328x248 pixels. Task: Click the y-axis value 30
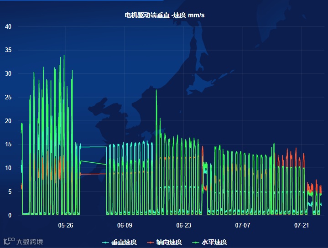coord(8,73)
